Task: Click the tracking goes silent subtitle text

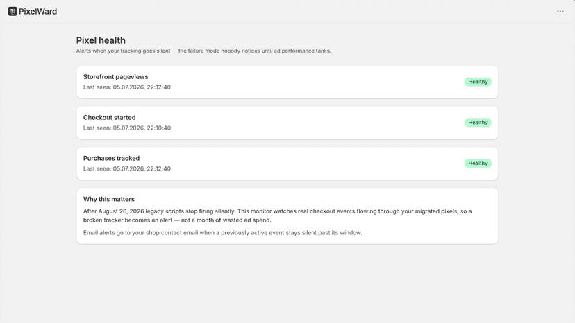Action: click(203, 51)
